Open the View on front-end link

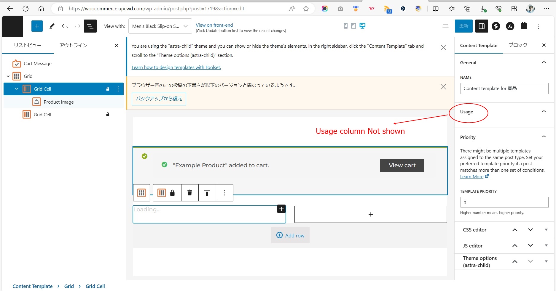(214, 25)
